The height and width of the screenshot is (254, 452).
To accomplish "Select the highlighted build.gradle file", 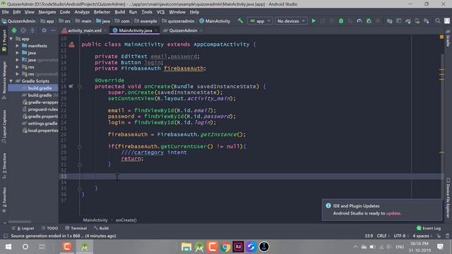I will (x=33, y=88).
